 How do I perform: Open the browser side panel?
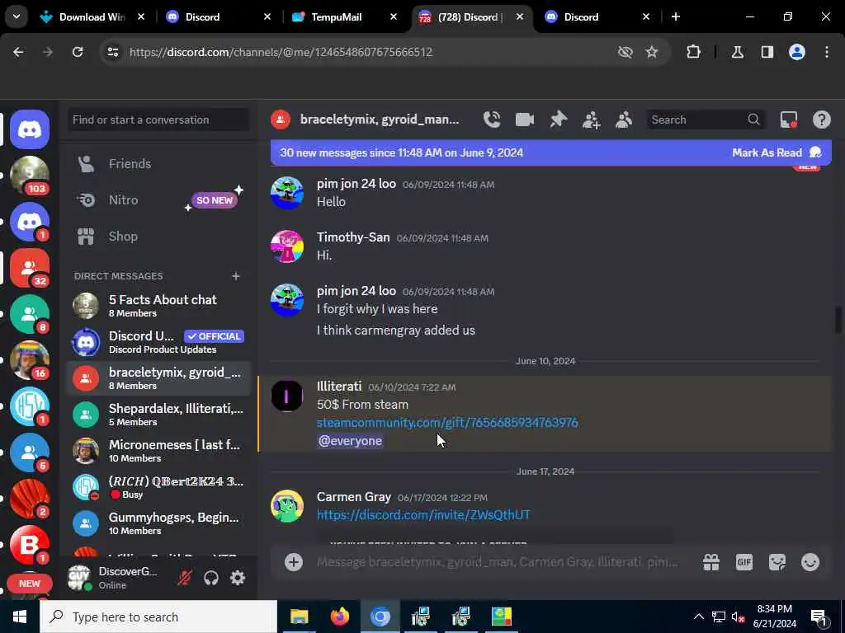tap(767, 52)
